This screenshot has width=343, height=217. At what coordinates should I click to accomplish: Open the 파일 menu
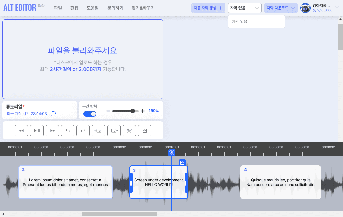pyautogui.click(x=57, y=8)
